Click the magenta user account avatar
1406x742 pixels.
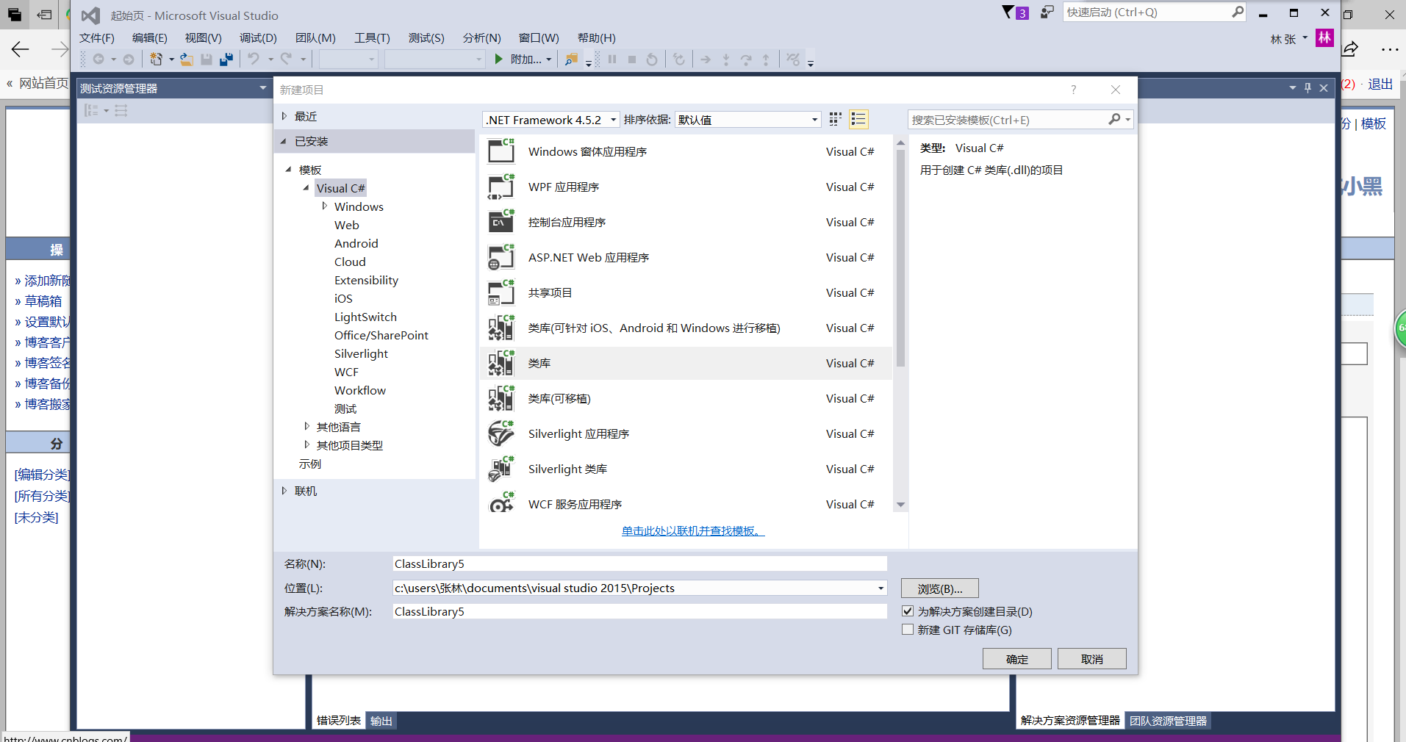(x=1324, y=38)
